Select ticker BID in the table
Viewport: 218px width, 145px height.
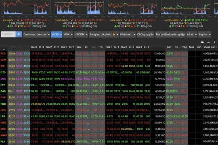(x=3, y=66)
